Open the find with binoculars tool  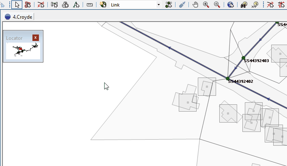[244, 5]
